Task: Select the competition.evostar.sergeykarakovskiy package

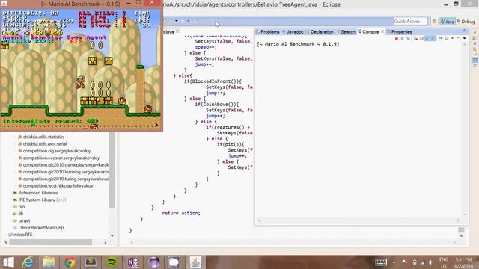Action: (61, 158)
